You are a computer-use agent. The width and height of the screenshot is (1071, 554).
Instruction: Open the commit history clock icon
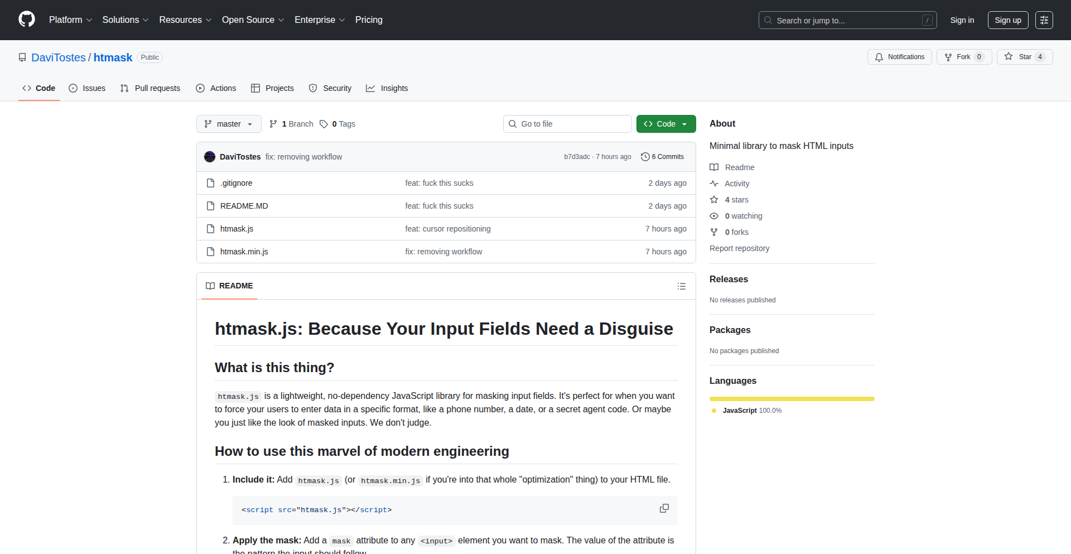pyautogui.click(x=645, y=157)
